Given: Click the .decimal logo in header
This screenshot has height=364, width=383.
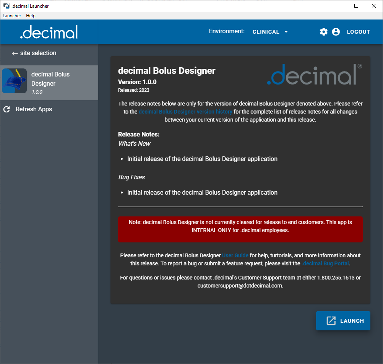Looking at the screenshot, I should 49,32.
